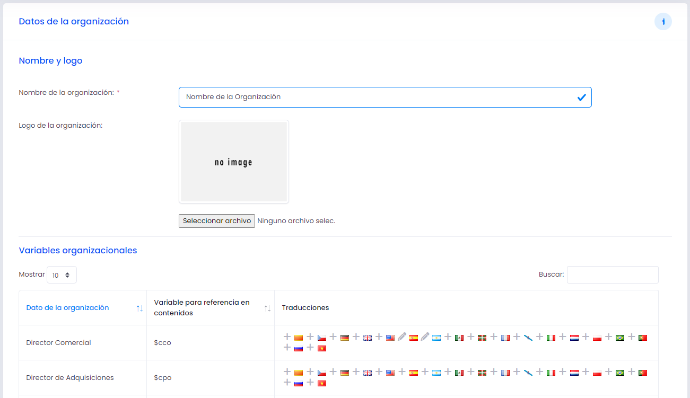This screenshot has width=690, height=398.
Task: Add Catalan translation for Director de Adquisiciones
Action: 287,372
